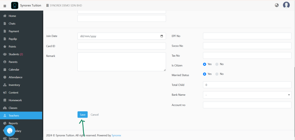Click the Teachers sidebar icon

(x=5, y=116)
